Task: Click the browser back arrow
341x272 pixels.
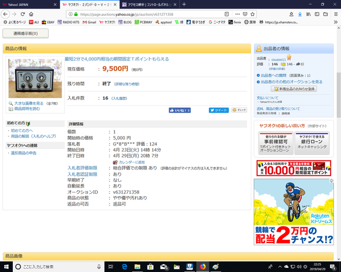Action: [6, 14]
